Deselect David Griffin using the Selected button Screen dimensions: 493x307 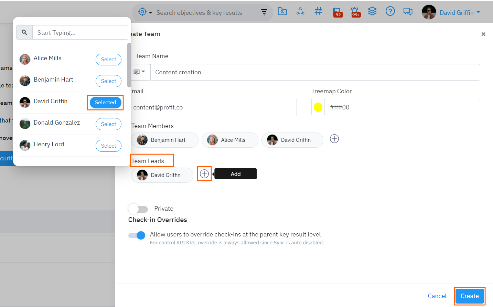(x=106, y=103)
